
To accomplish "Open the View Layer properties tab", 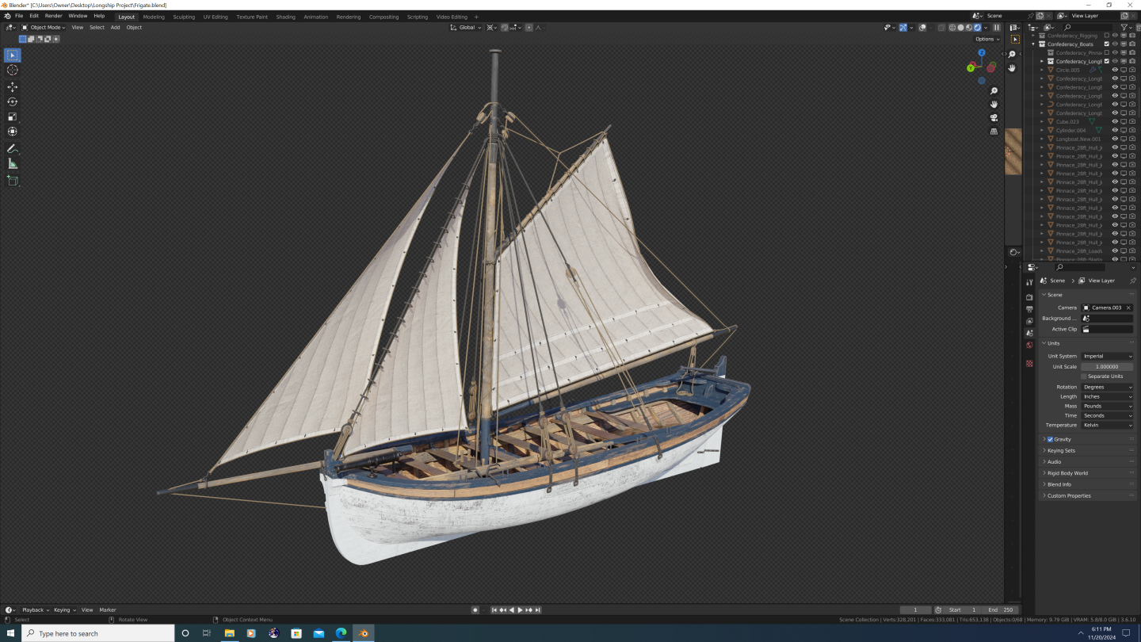I will (x=1029, y=321).
